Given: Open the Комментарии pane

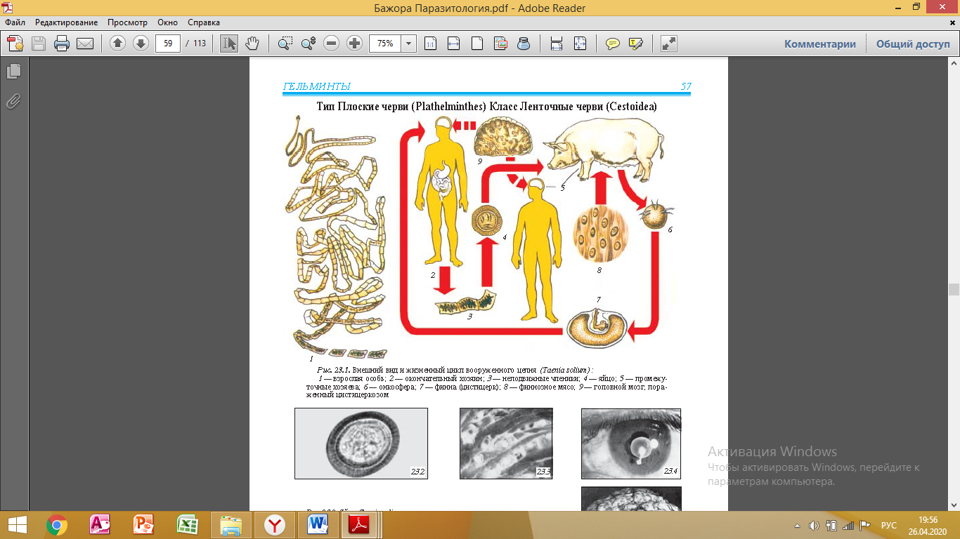Looking at the screenshot, I should click(x=820, y=44).
